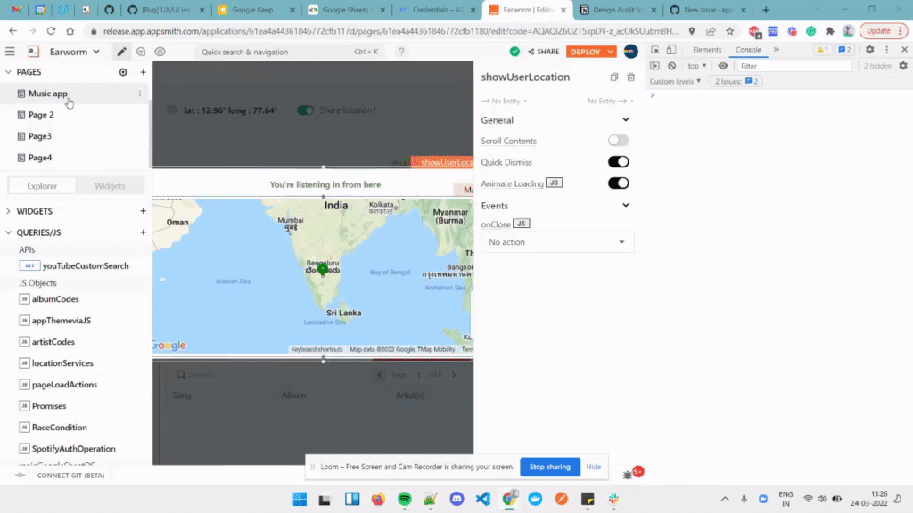Click CONNECT GIT (BETA)

[70, 476]
